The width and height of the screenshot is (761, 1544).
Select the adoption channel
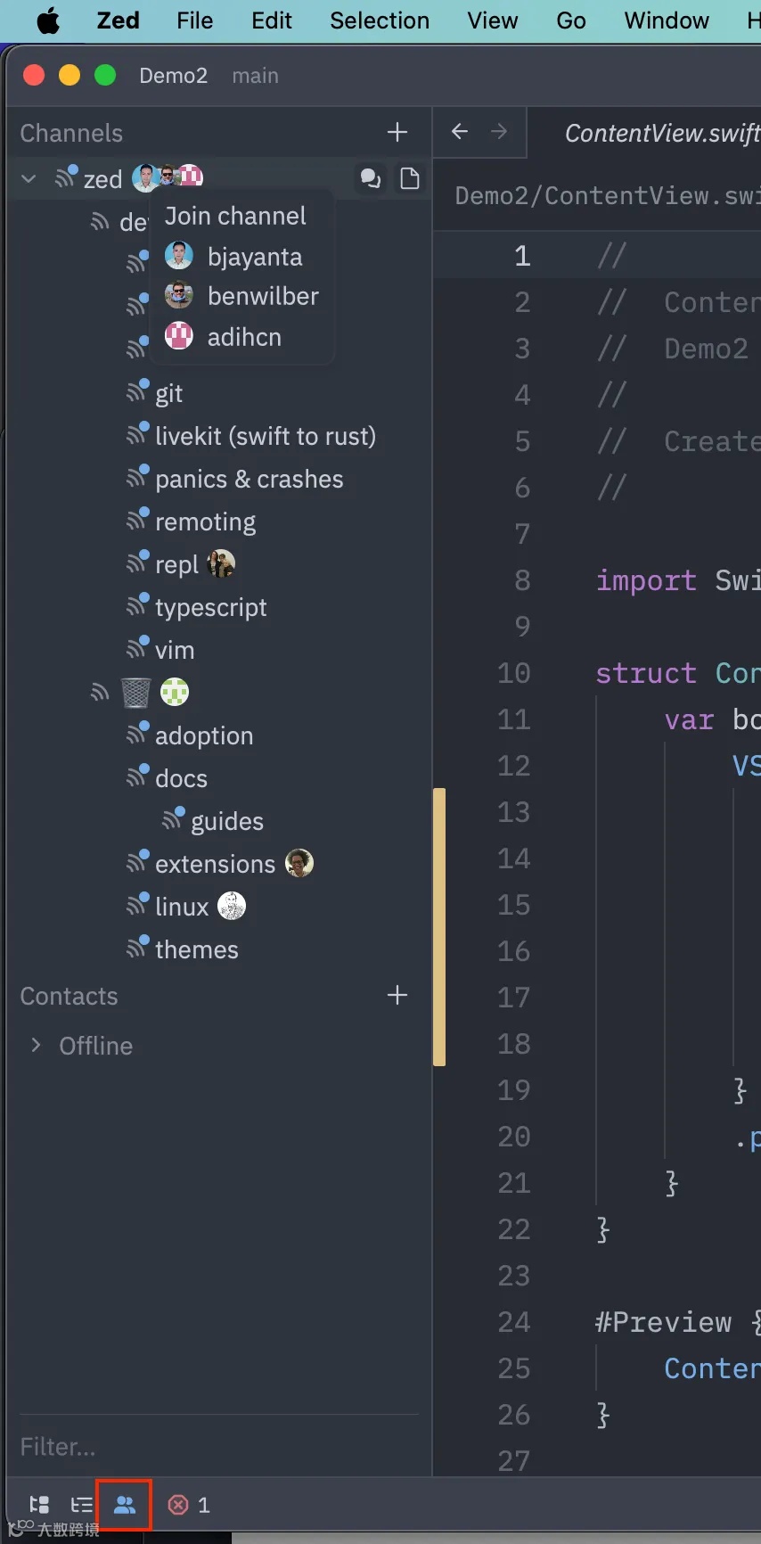pyautogui.click(x=204, y=735)
